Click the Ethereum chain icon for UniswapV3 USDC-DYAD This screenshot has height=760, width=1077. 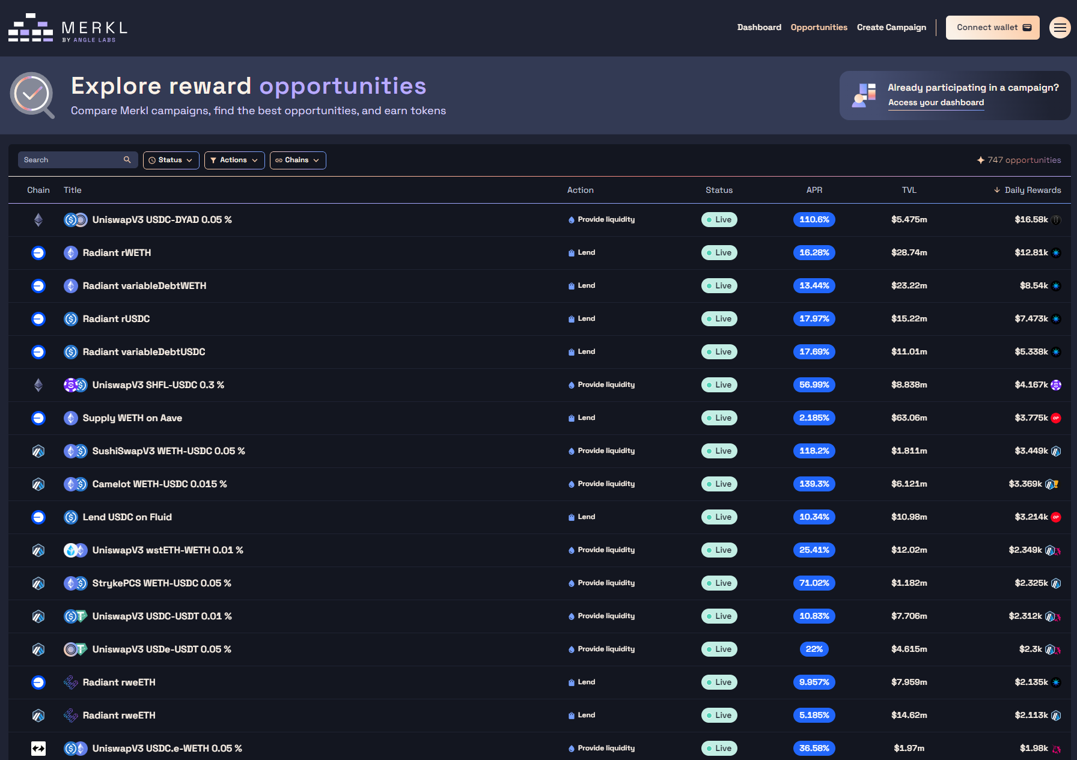point(38,220)
